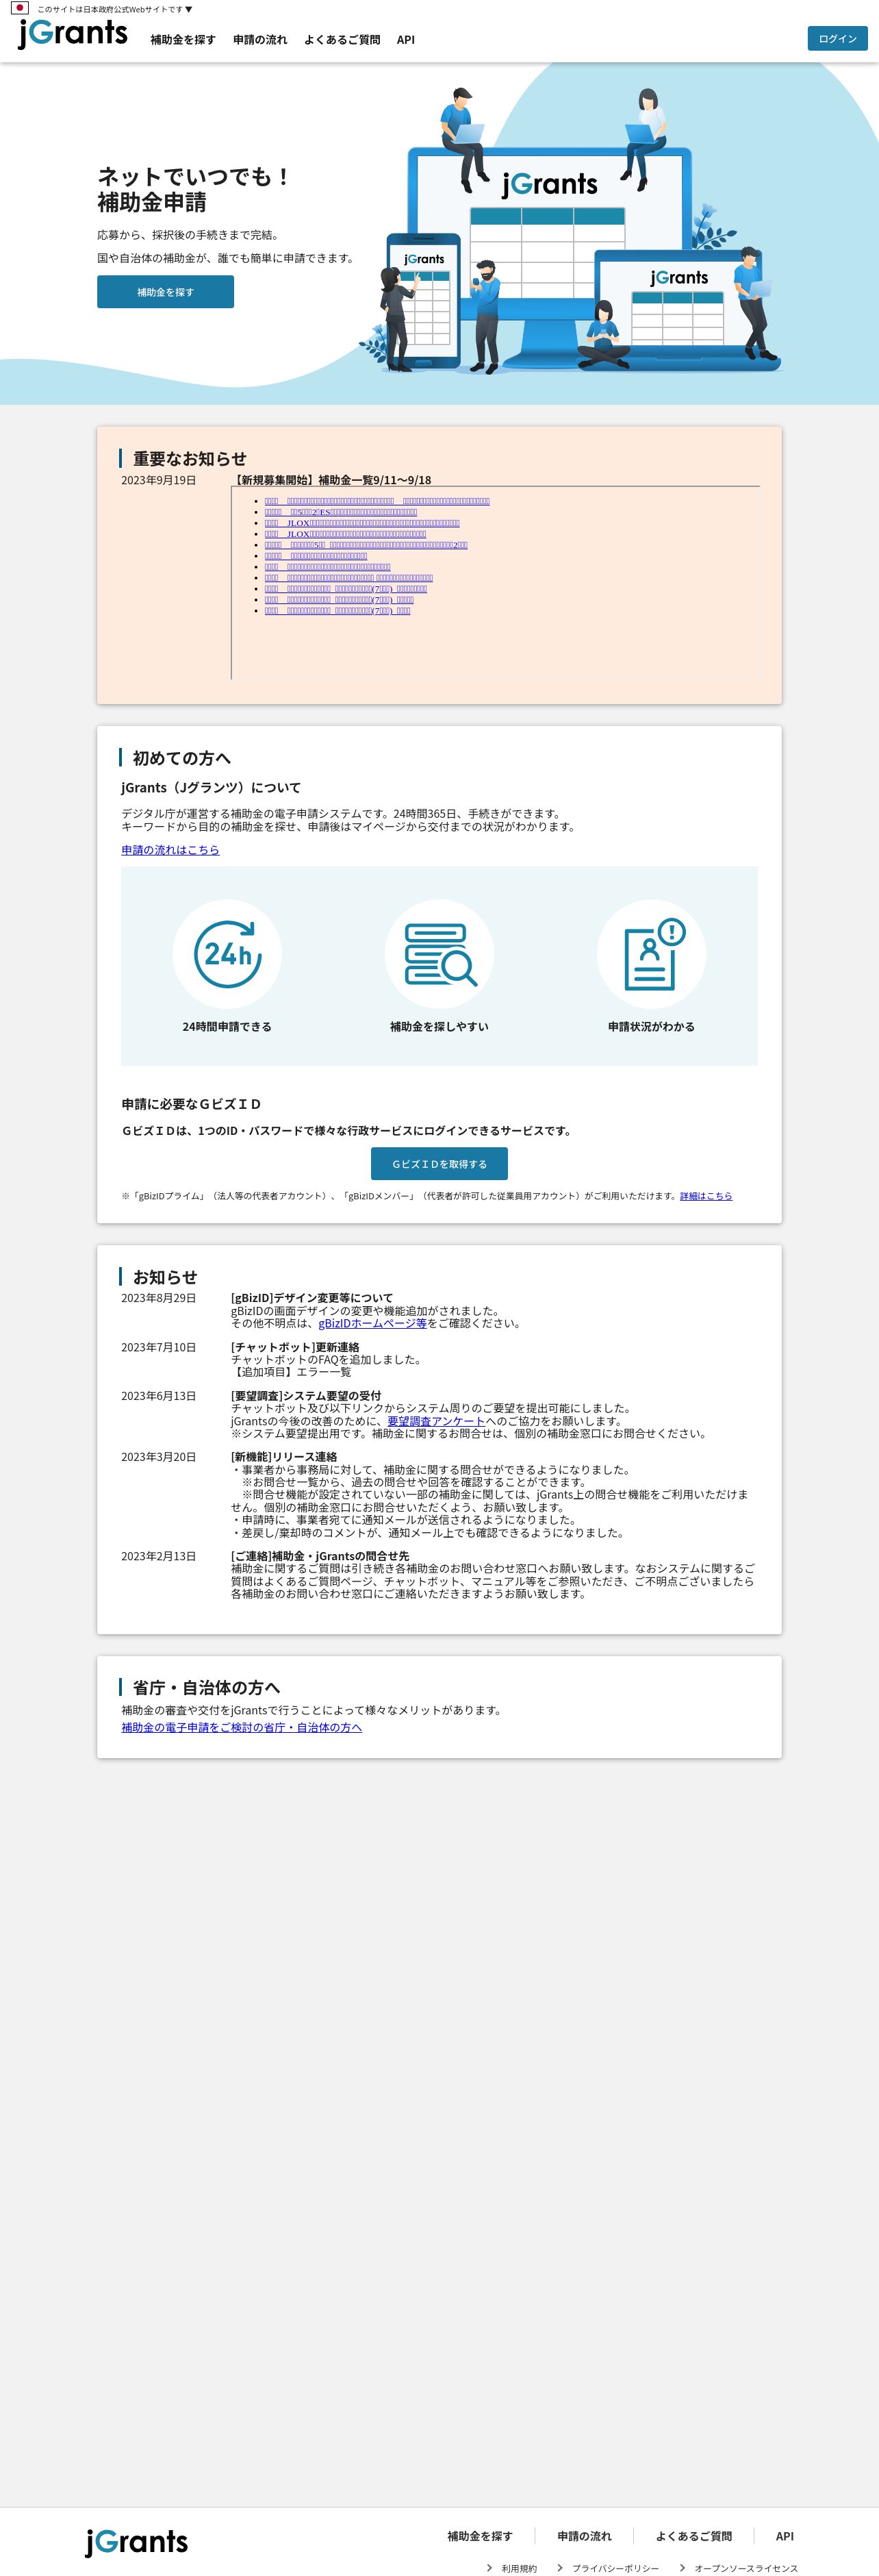
Task: Click the Japanese flag icon at the top
Action: pyautogui.click(x=19, y=8)
